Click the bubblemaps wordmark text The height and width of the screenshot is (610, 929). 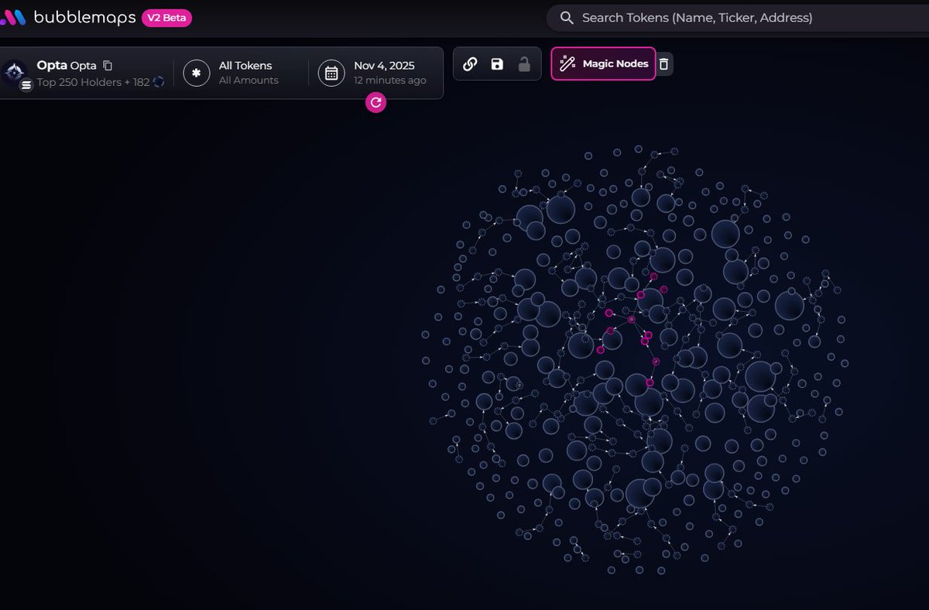pyautogui.click(x=84, y=17)
